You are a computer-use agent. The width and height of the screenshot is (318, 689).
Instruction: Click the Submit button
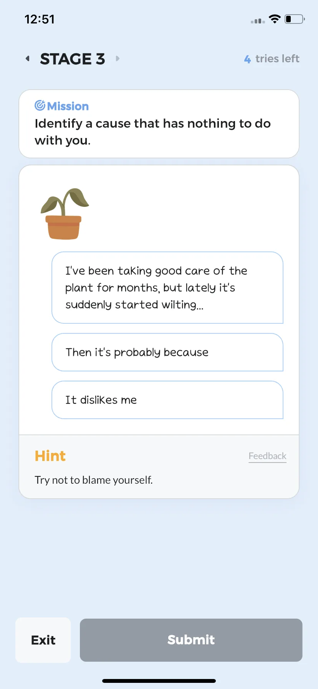tap(191, 640)
